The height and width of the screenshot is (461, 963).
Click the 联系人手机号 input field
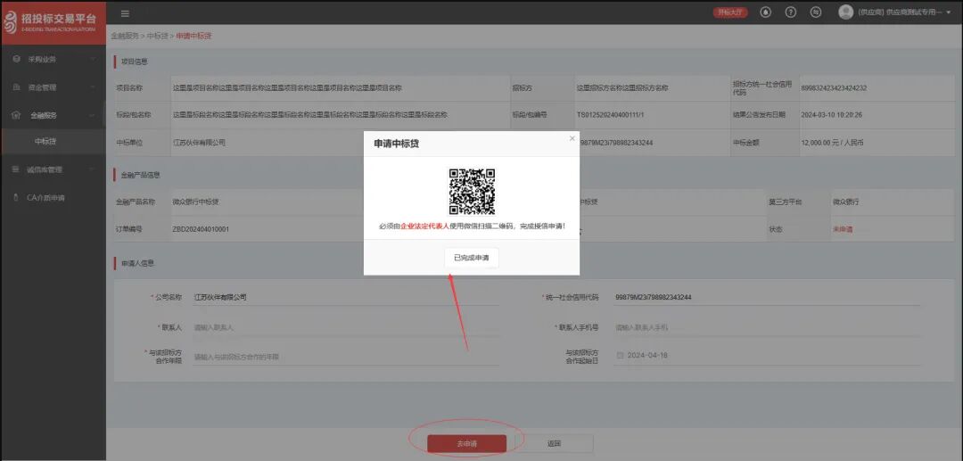tap(767, 327)
